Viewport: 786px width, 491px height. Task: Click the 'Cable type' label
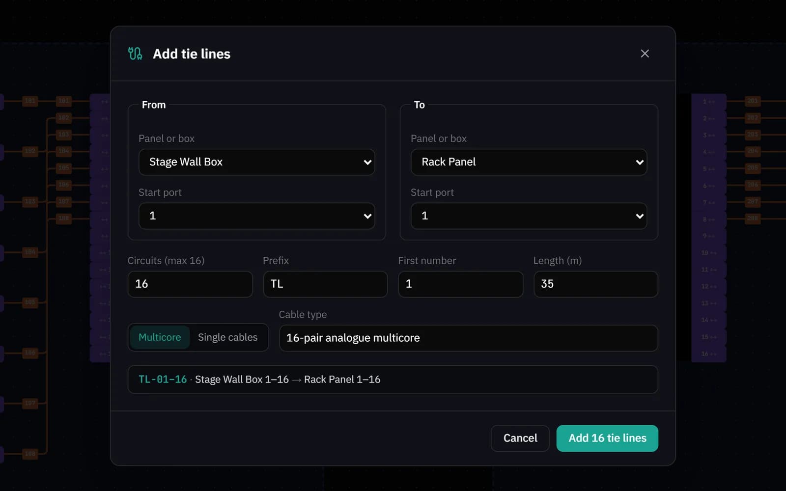click(303, 314)
